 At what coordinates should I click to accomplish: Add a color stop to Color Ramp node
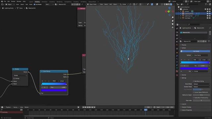coord(42,81)
